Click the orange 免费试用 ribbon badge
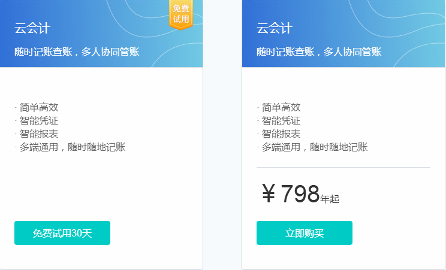The height and width of the screenshot is (270, 446). [181, 14]
